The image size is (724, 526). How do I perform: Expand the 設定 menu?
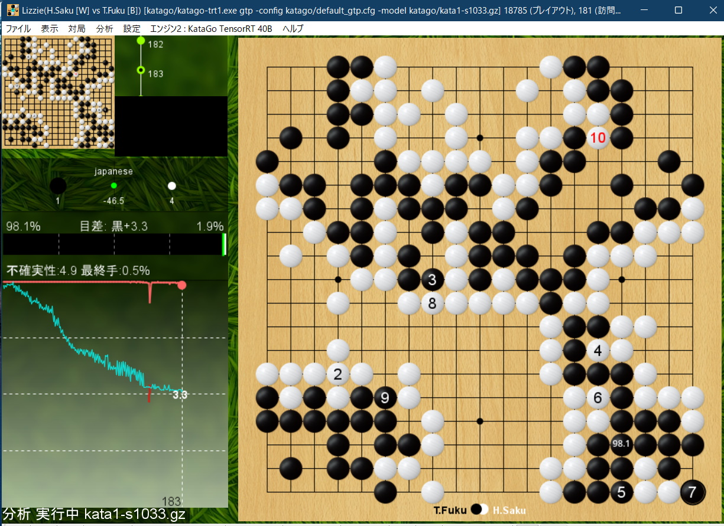point(132,28)
